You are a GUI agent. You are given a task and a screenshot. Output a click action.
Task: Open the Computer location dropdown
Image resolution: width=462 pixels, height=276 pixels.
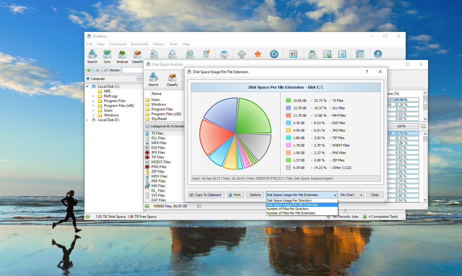(139, 79)
